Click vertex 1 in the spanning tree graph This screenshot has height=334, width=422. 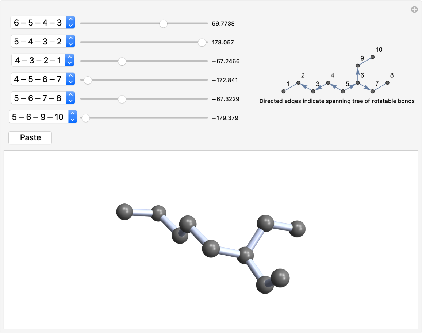283,91
